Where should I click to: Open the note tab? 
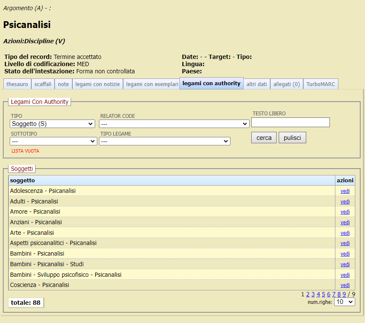coord(63,84)
